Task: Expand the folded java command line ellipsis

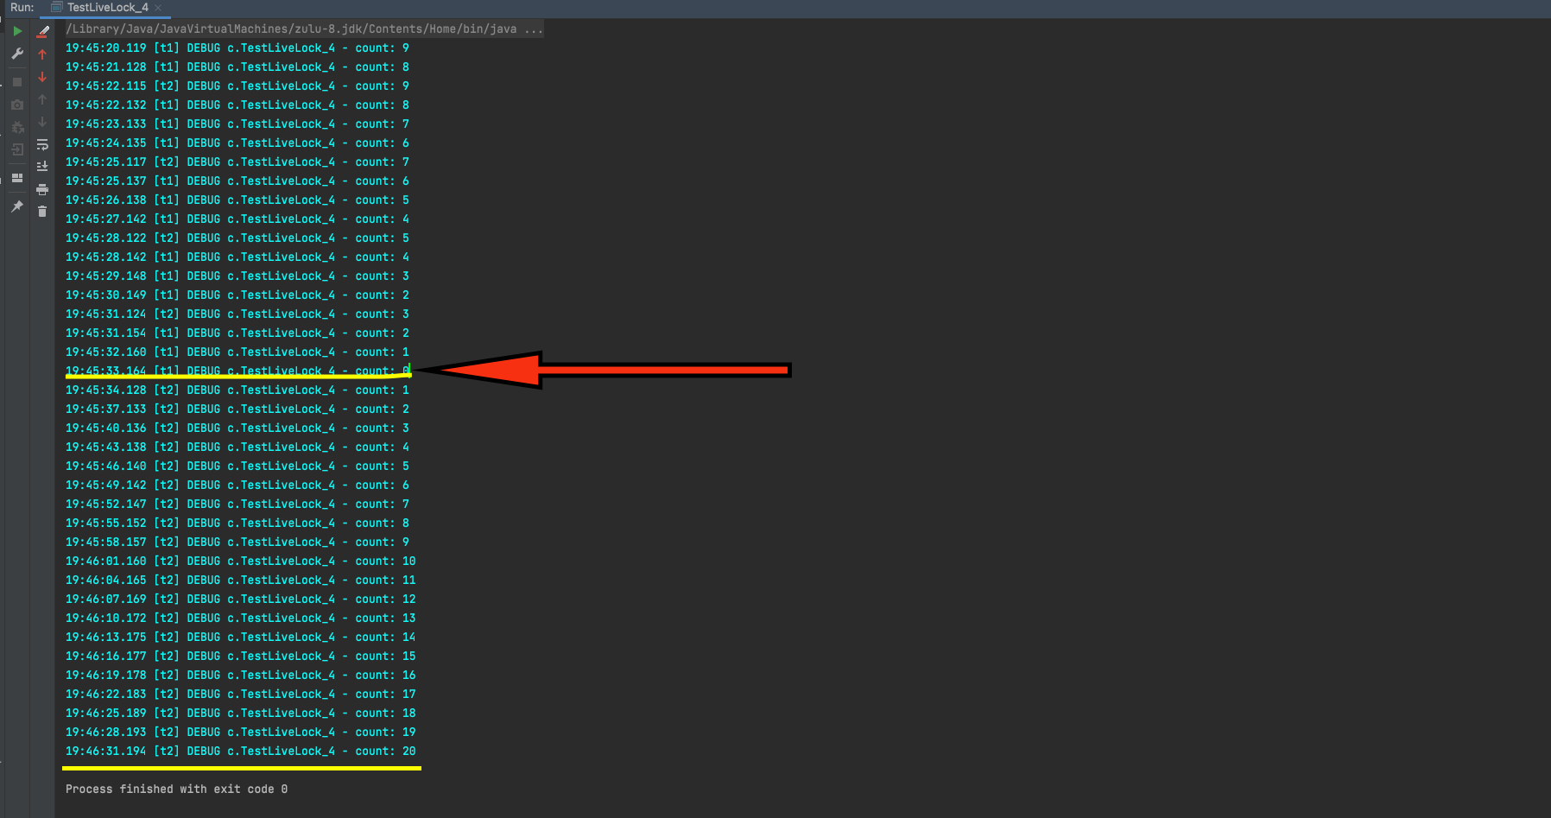Action: [x=534, y=29]
